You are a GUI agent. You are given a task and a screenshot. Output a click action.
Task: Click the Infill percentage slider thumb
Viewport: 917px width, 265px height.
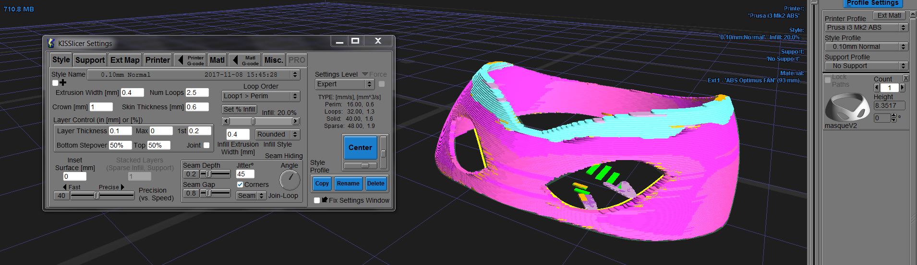coord(253,121)
